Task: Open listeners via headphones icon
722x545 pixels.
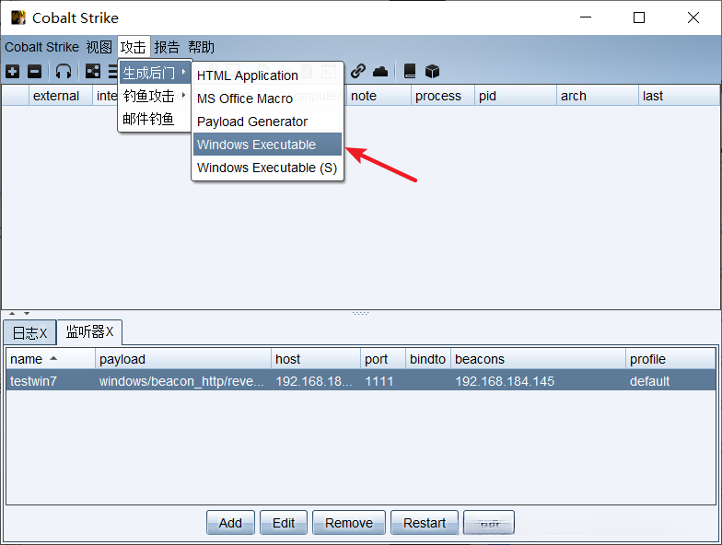Action: point(64,72)
